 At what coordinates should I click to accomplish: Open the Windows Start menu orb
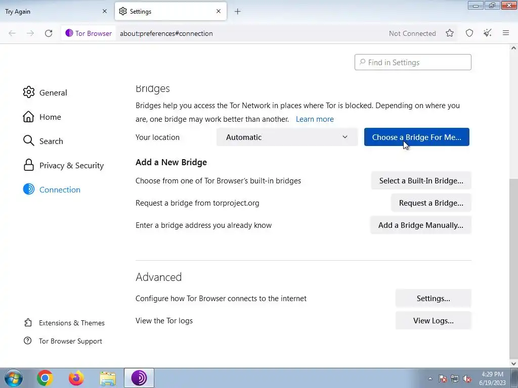point(13,378)
